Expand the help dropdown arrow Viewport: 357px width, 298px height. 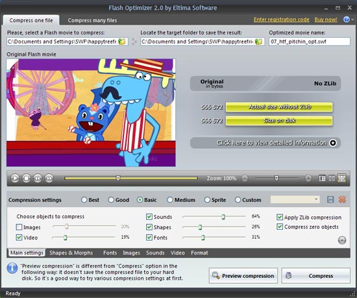[352, 20]
